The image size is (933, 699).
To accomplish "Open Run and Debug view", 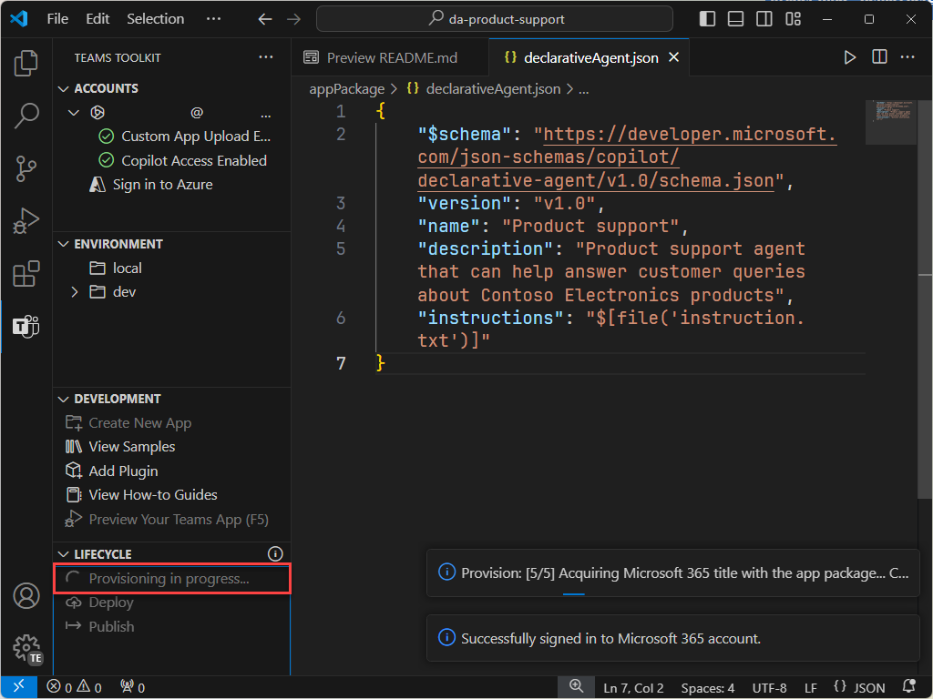I will 26,221.
